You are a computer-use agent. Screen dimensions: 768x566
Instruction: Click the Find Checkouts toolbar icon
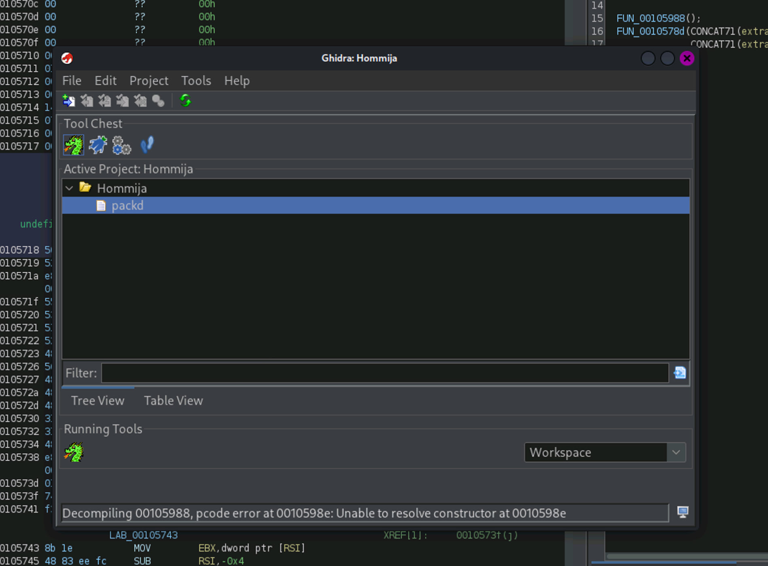tap(158, 101)
